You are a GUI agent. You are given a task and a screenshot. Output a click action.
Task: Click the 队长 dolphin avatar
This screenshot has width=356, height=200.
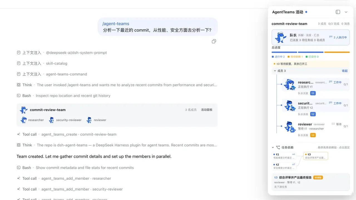[281, 37]
